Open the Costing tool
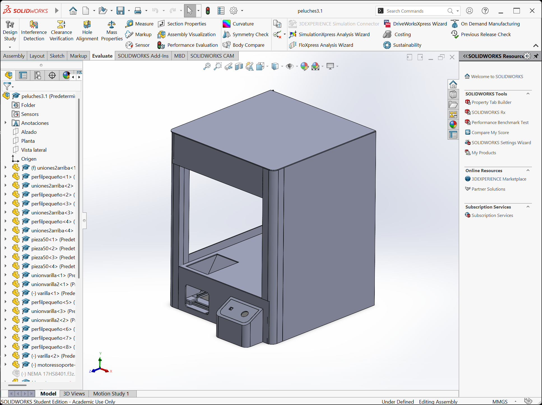 point(397,34)
